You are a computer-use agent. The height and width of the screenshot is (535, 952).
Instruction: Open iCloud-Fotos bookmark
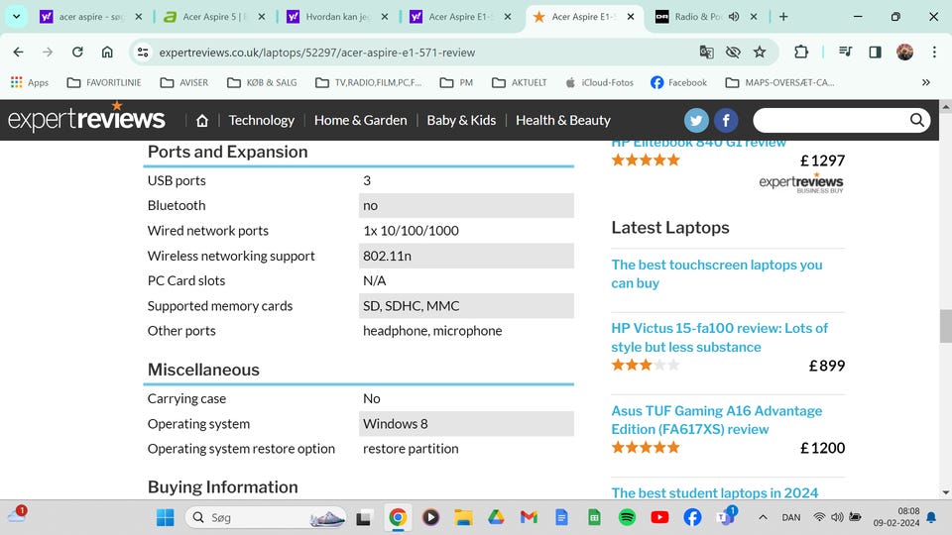tap(599, 82)
